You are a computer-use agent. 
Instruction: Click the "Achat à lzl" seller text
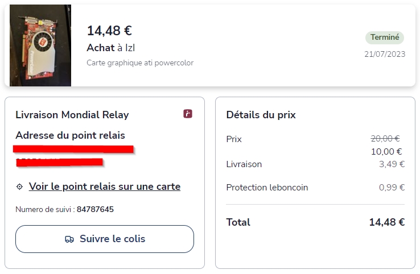click(110, 48)
